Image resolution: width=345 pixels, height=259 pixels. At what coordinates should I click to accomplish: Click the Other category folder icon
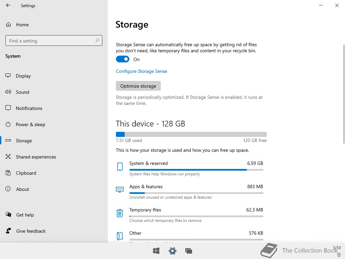pyautogui.click(x=120, y=236)
